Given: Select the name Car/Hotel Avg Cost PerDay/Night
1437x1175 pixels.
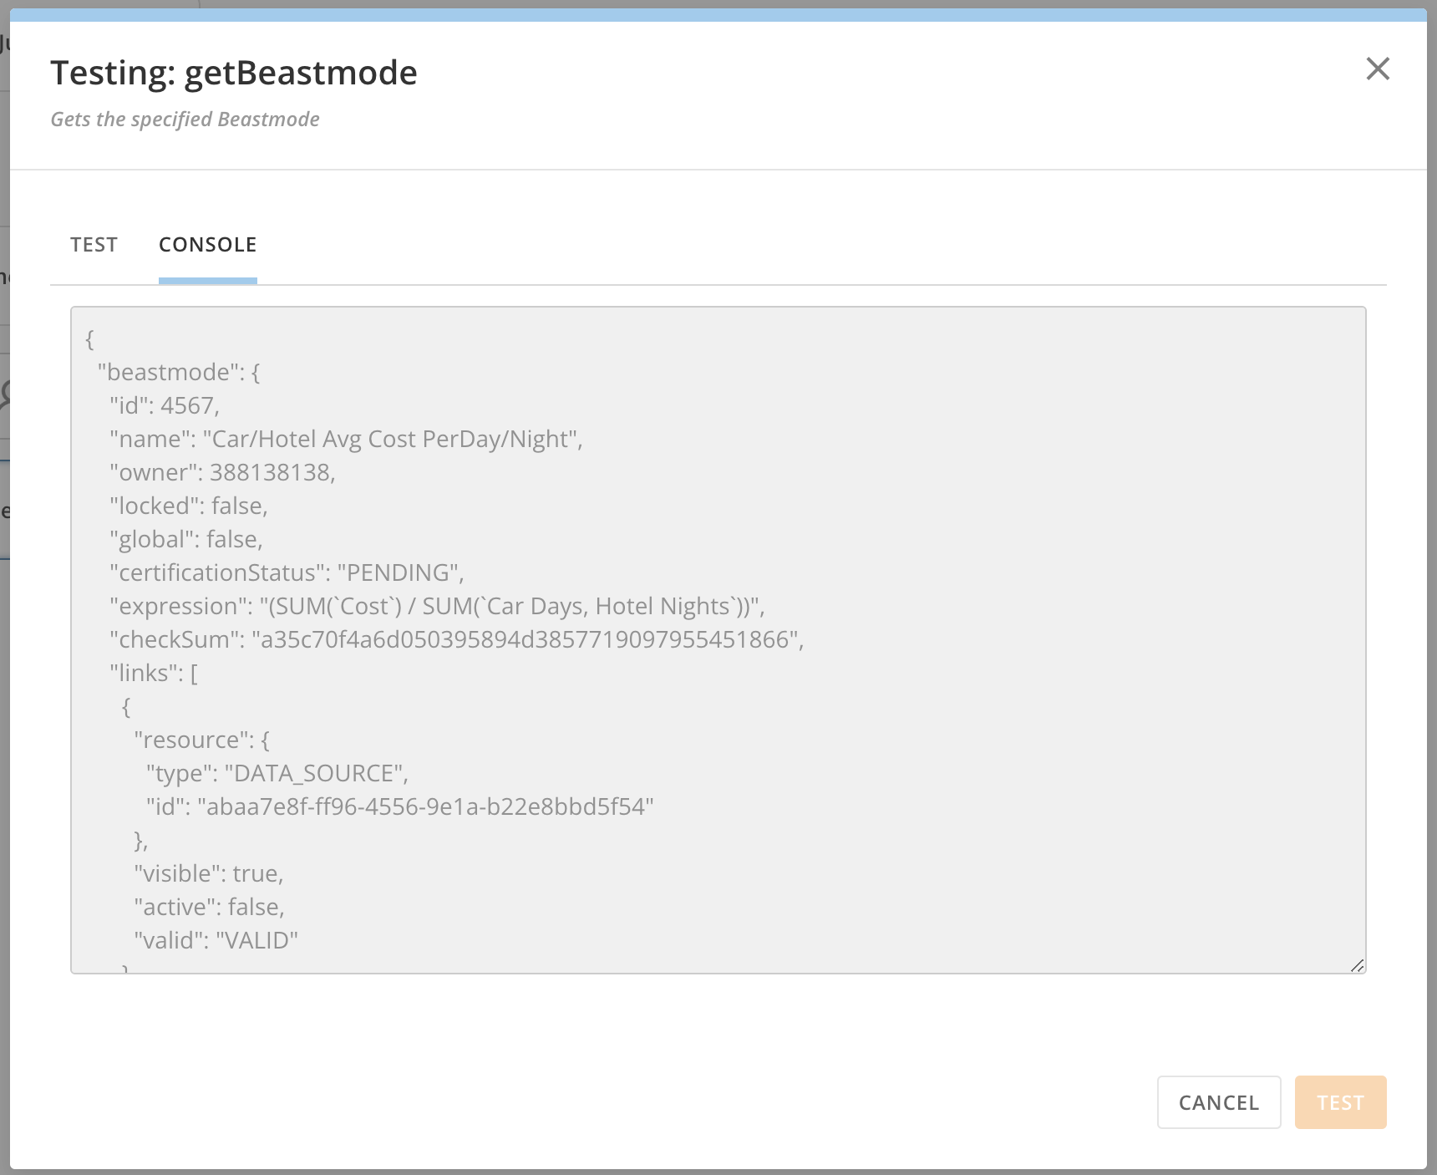Looking at the screenshot, I should click(x=393, y=439).
